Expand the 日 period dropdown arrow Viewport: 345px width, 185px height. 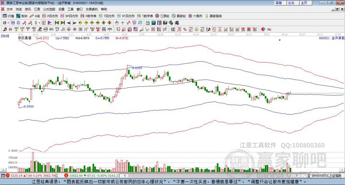pyautogui.click(x=8, y=23)
